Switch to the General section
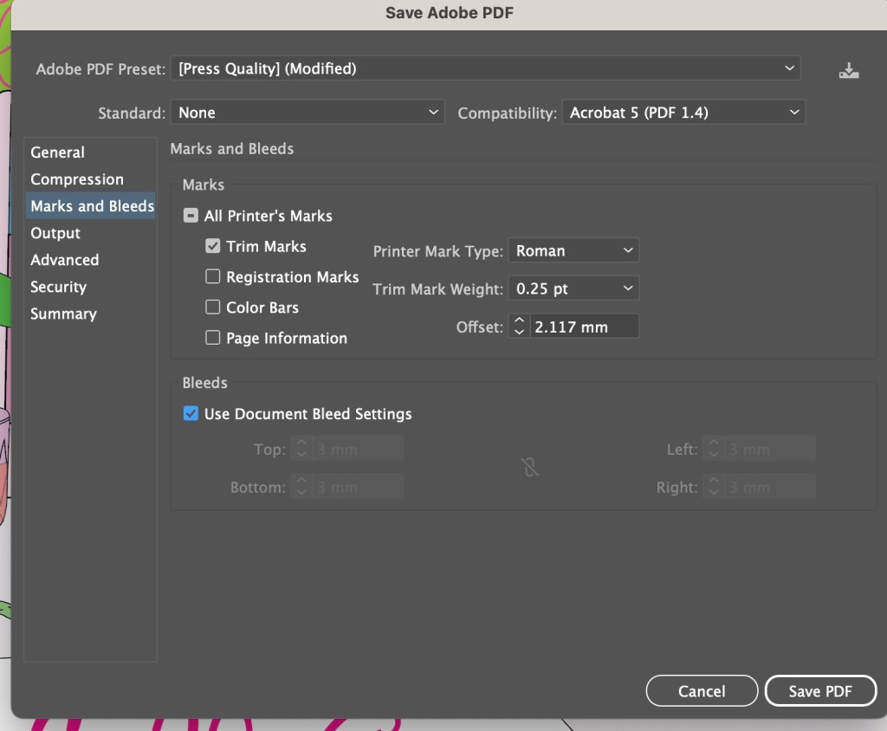This screenshot has height=731, width=887. pos(57,152)
